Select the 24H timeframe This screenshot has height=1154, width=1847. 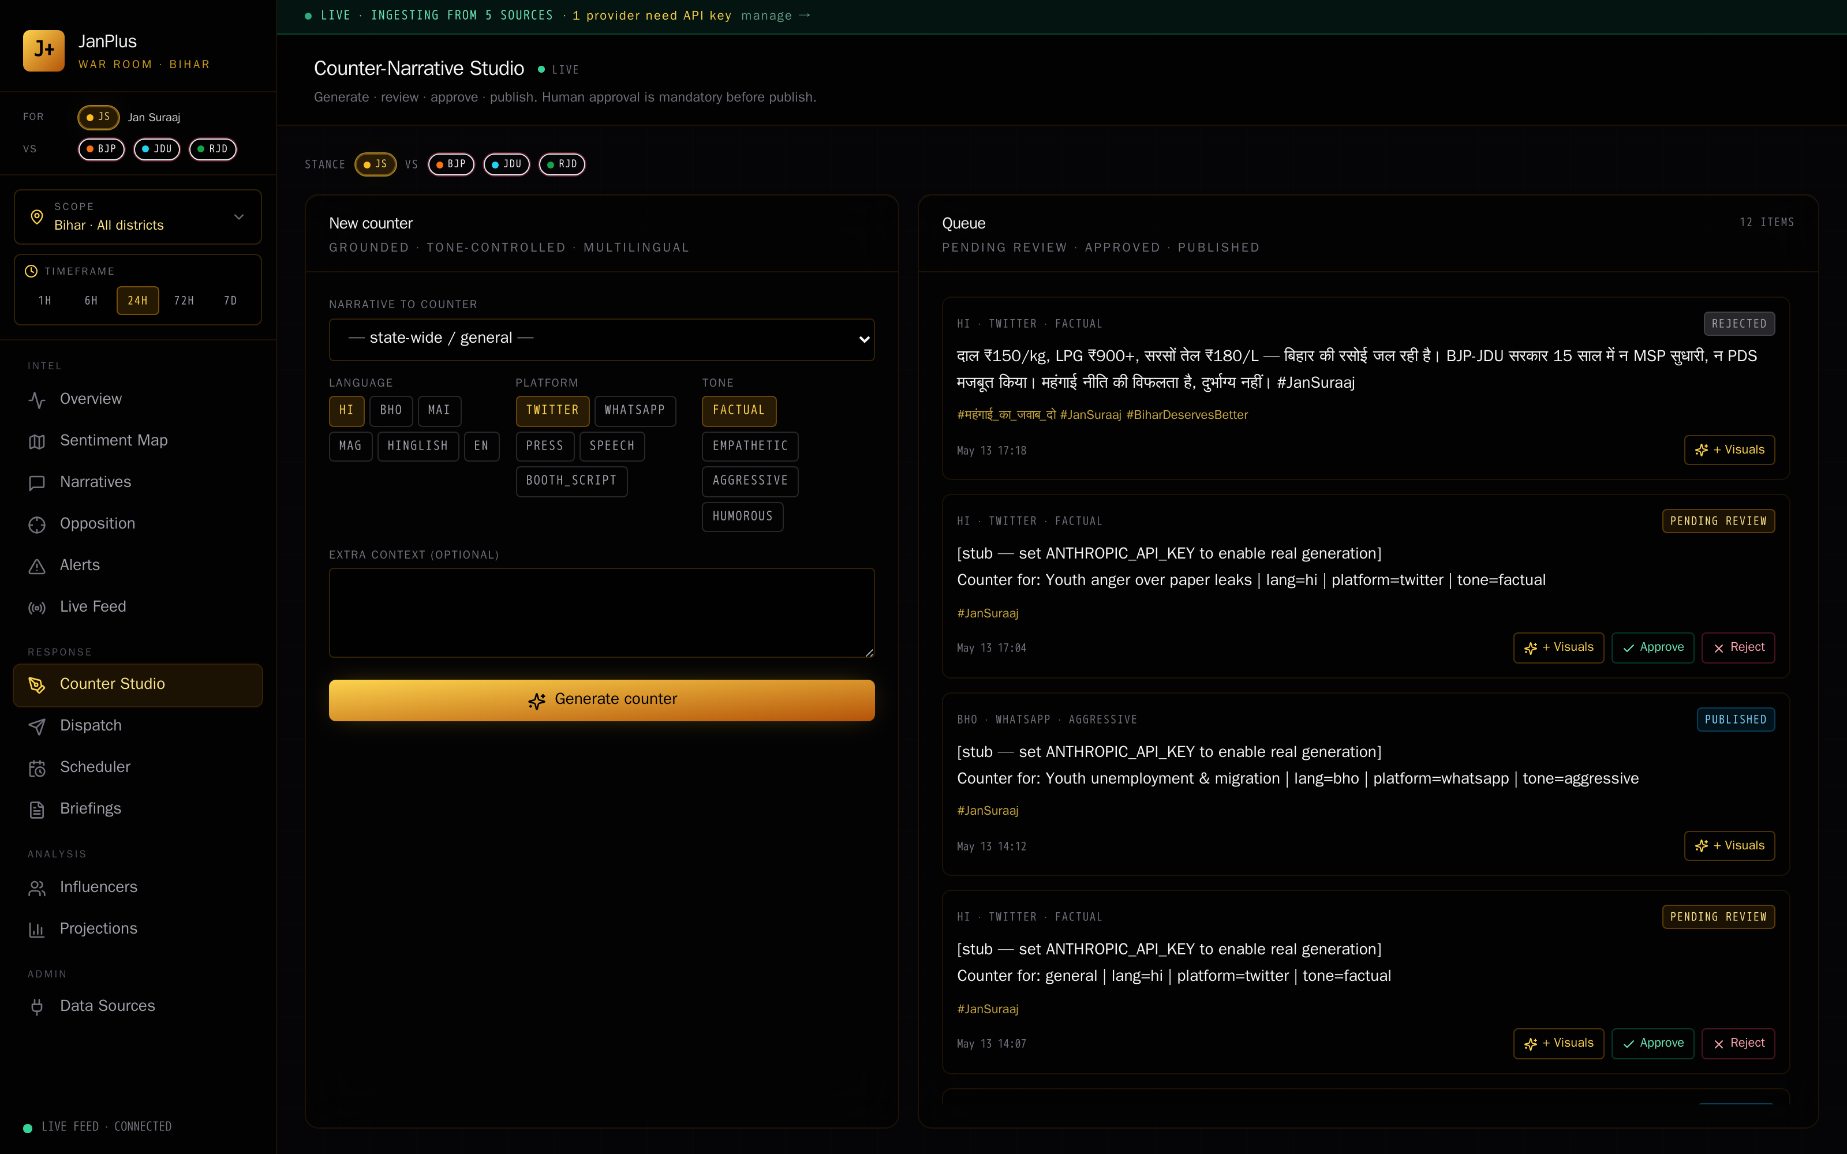coord(137,301)
